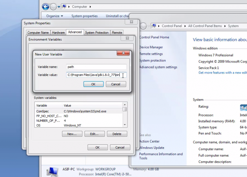Viewport: 247px width, 177px height.
Task: Open Windows Update link
Action: pos(152,148)
